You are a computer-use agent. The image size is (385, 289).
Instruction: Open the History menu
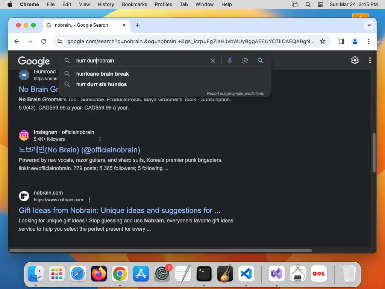pyautogui.click(x=106, y=5)
